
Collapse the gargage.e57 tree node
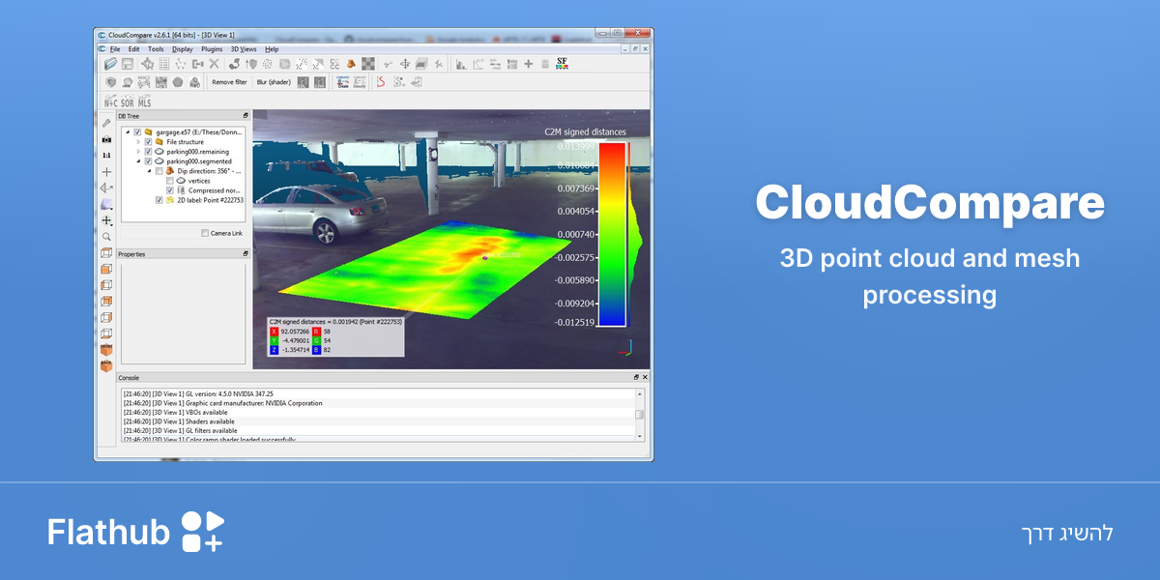click(x=127, y=131)
